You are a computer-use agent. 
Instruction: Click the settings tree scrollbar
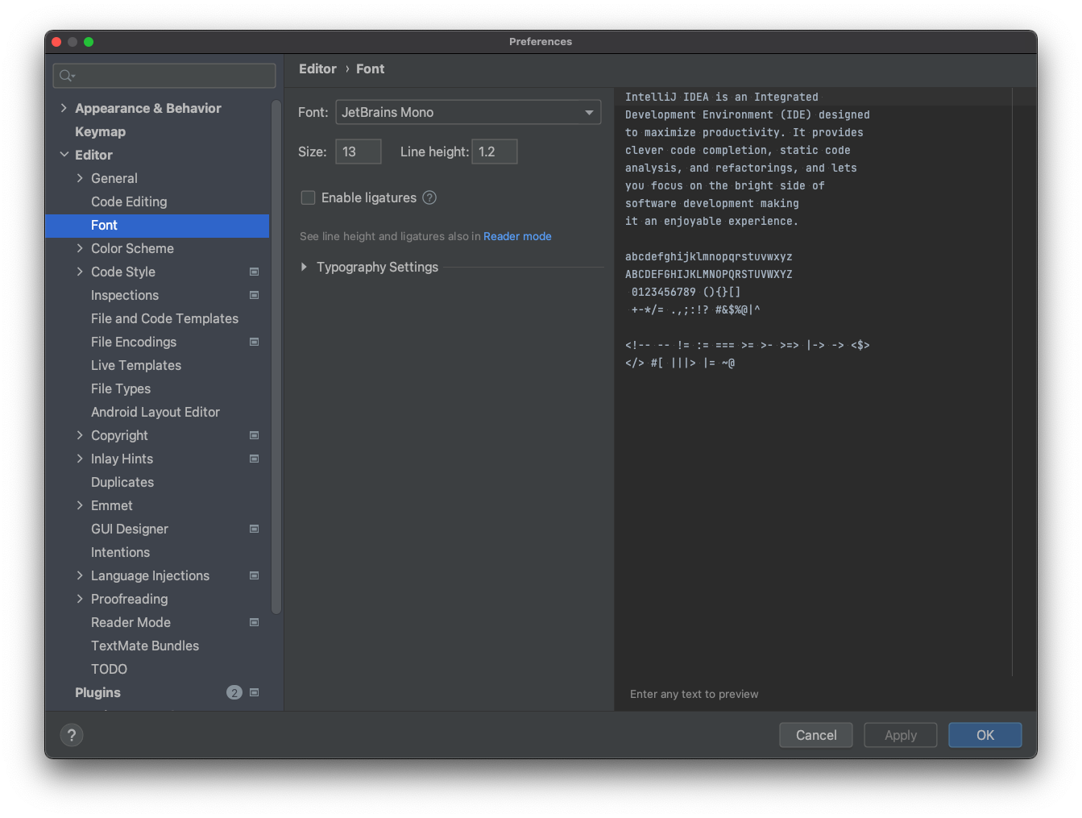click(276, 356)
